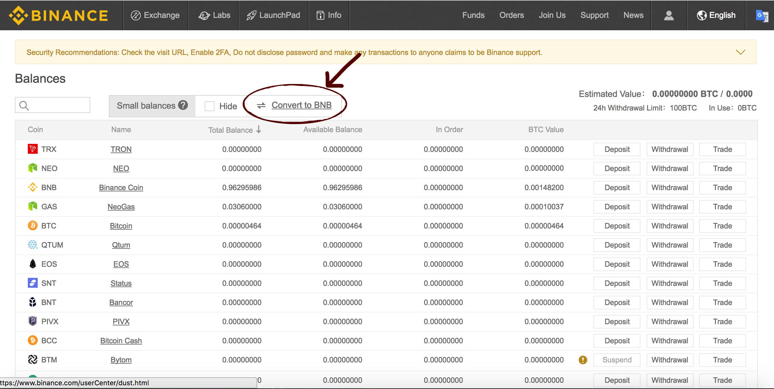Click Trade for BCC
Image resolution: width=774 pixels, height=389 pixels.
[722, 341]
